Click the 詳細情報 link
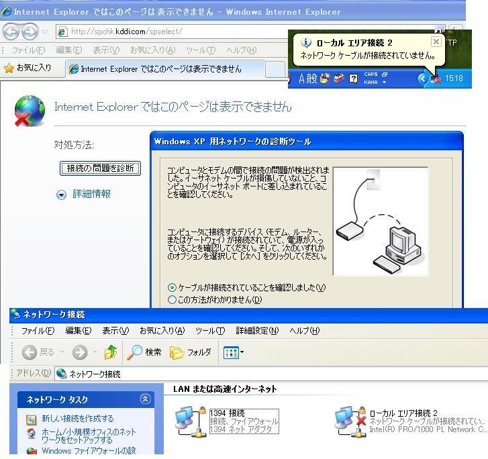The image size is (488, 459). [x=91, y=194]
